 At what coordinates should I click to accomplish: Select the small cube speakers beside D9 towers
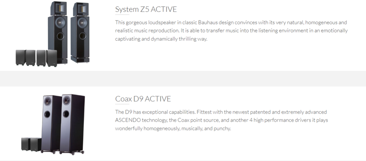coord(31,144)
